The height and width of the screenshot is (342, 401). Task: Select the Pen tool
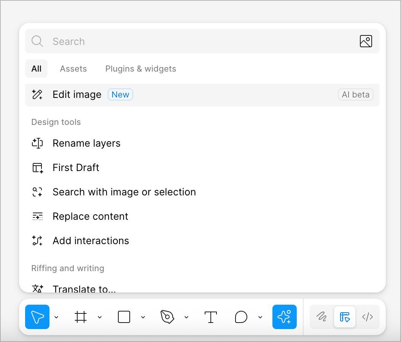167,317
